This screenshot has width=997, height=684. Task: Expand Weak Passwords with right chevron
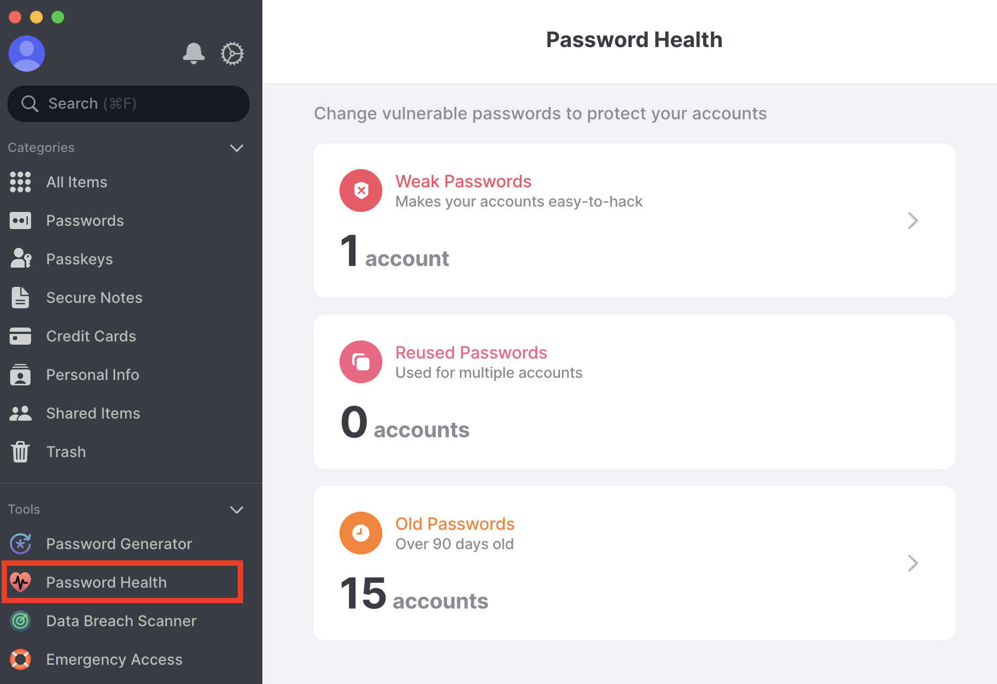(x=913, y=221)
